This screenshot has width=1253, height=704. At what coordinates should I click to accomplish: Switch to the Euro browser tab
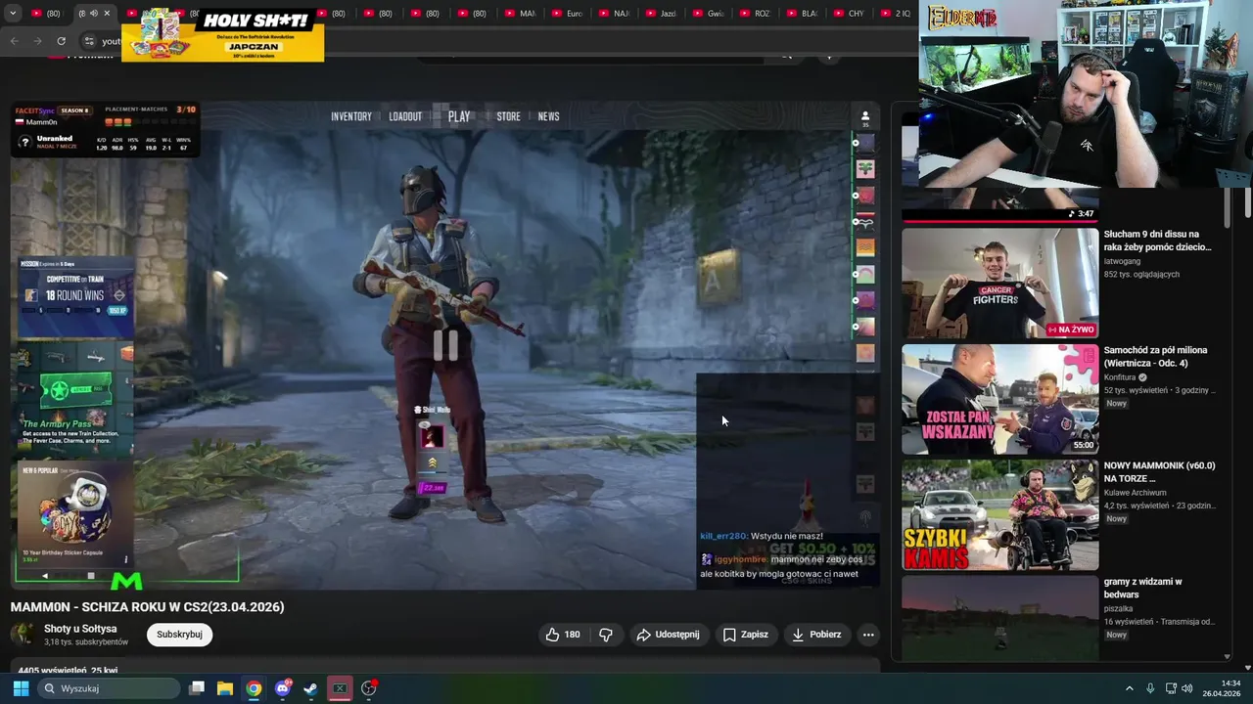pos(570,14)
